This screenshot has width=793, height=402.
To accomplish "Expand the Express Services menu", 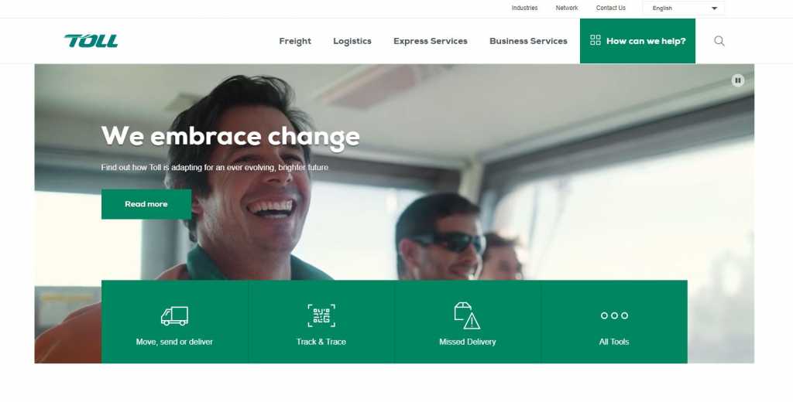I will pos(431,41).
